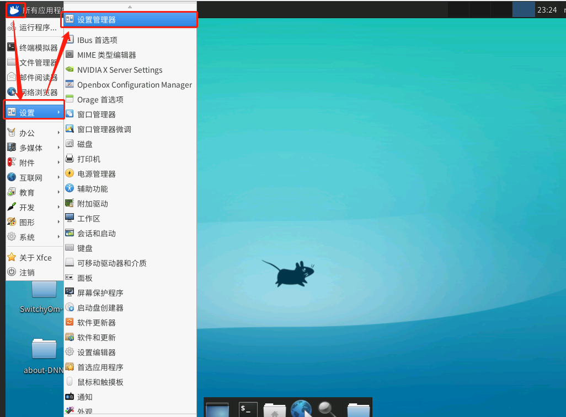Image resolution: width=566 pixels, height=417 pixels.
Task: Open the 软件更新器 updater icon
Action: pyautogui.click(x=70, y=322)
